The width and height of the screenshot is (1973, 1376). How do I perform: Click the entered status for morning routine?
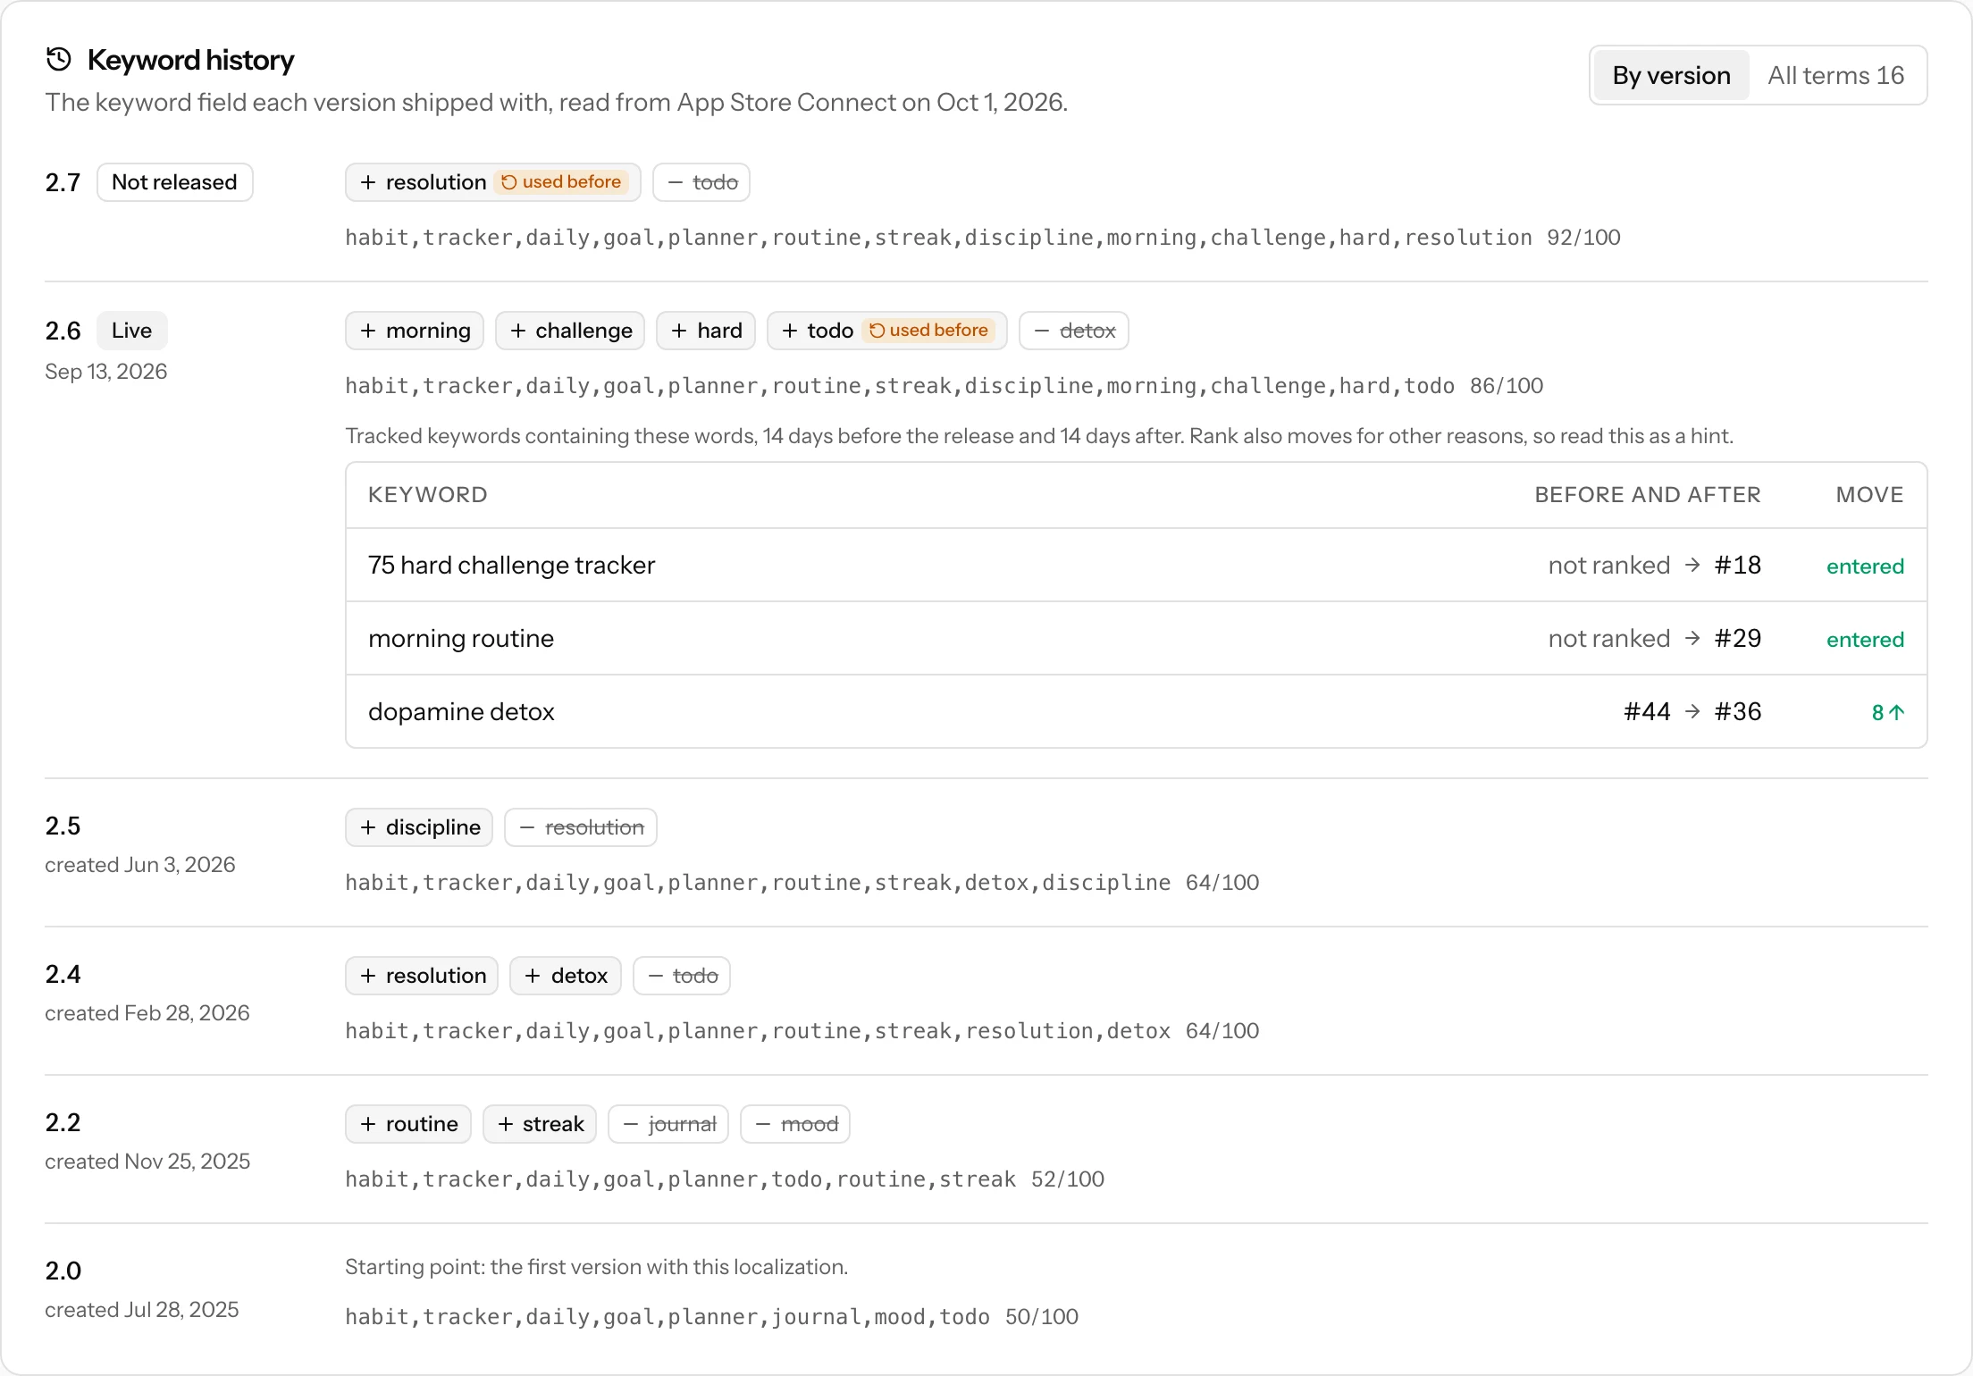pos(1865,639)
